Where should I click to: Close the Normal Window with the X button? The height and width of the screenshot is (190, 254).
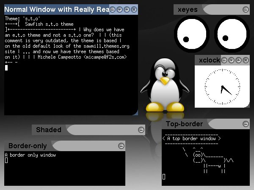(x=134, y=10)
